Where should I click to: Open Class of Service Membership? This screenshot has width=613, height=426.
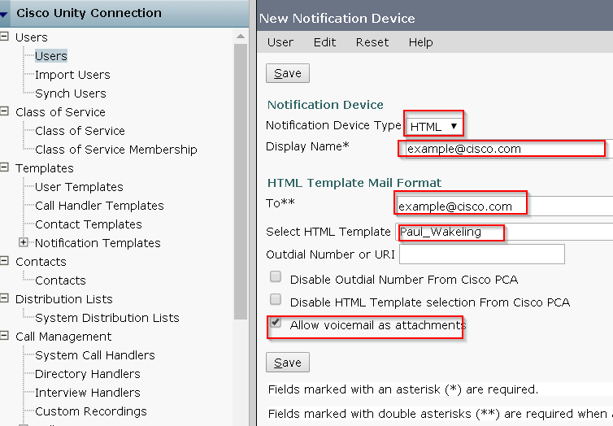(x=116, y=150)
